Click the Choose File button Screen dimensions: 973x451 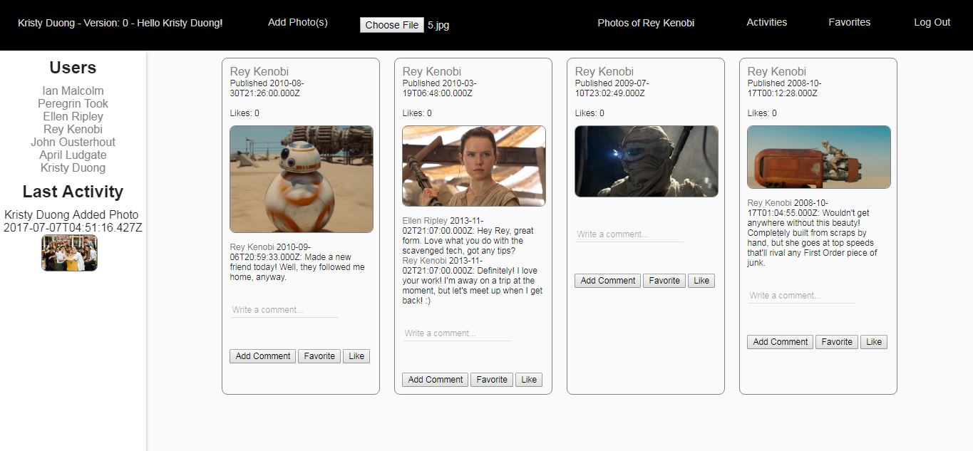(391, 25)
